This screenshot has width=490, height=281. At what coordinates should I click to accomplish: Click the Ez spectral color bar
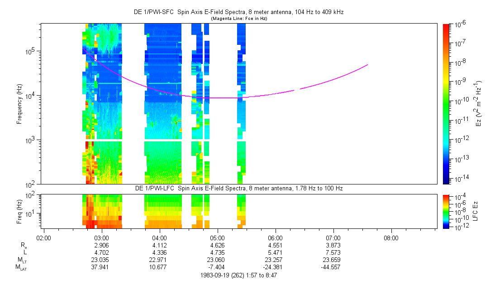click(446, 104)
